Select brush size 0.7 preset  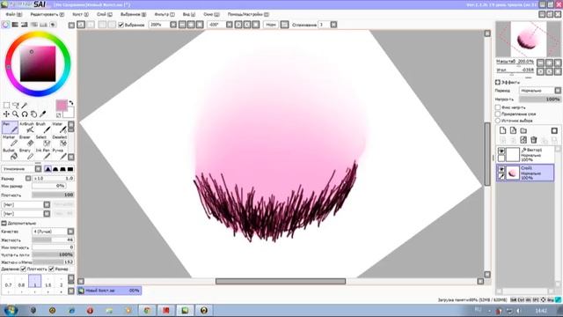pyautogui.click(x=8, y=281)
